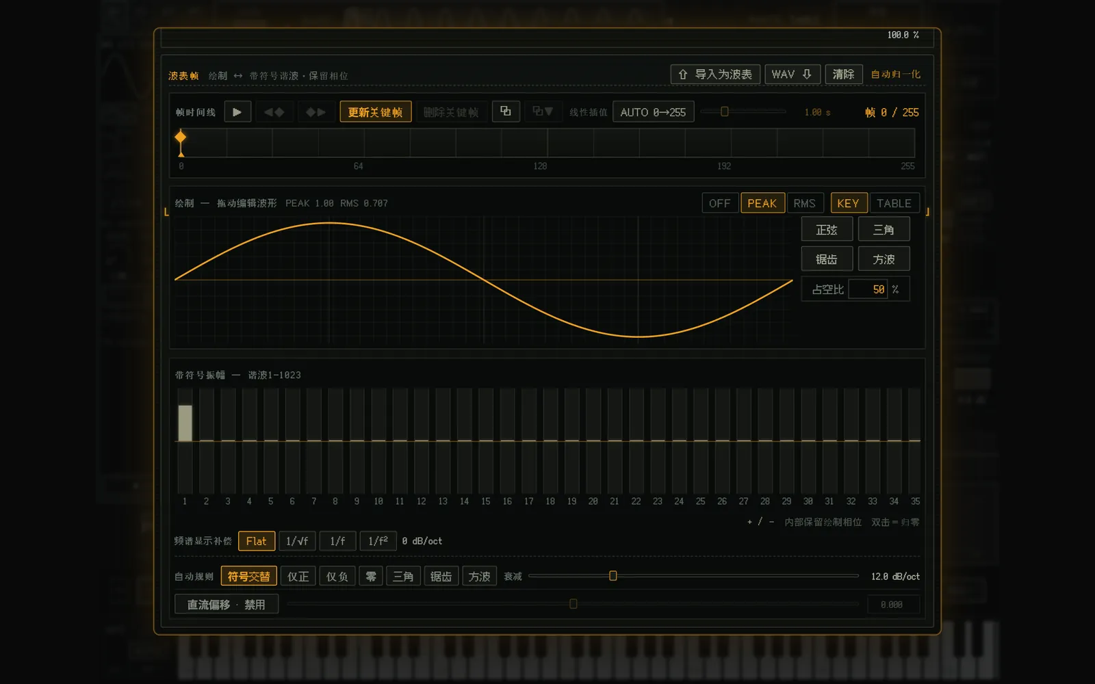
Task: Toggle 自动归一化 auto normalize
Action: click(895, 74)
